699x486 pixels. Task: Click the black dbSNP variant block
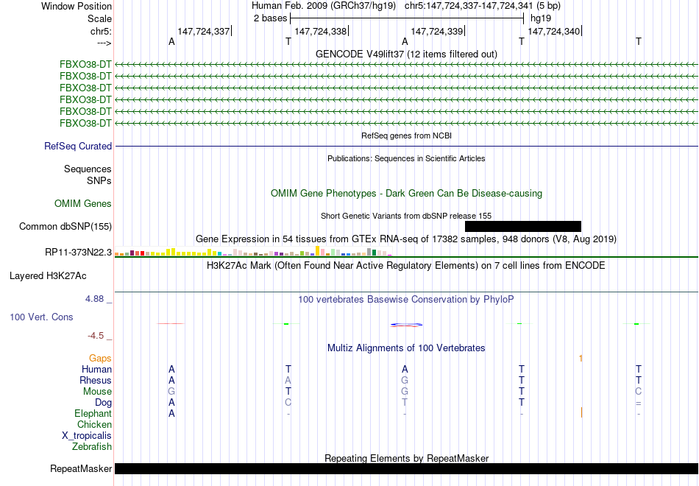[523, 226]
